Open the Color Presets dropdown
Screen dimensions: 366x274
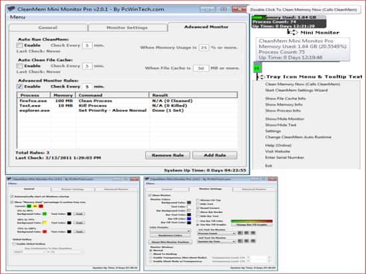coord(170,231)
